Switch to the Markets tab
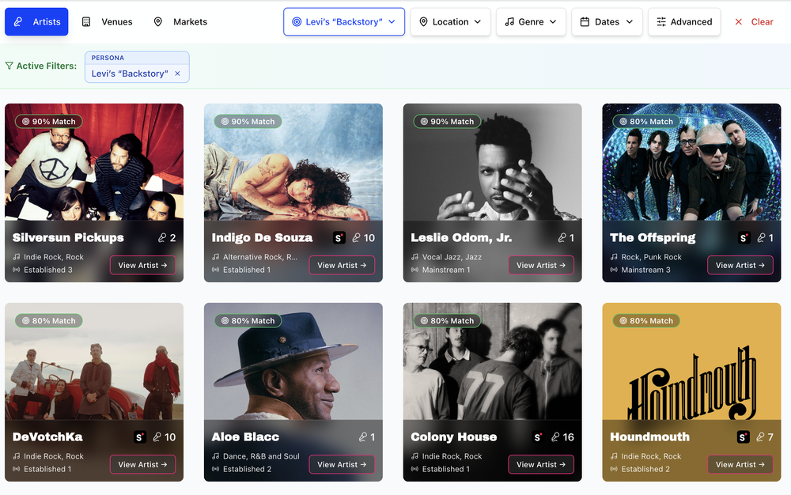Viewport: 791px width, 495px height. (180, 22)
